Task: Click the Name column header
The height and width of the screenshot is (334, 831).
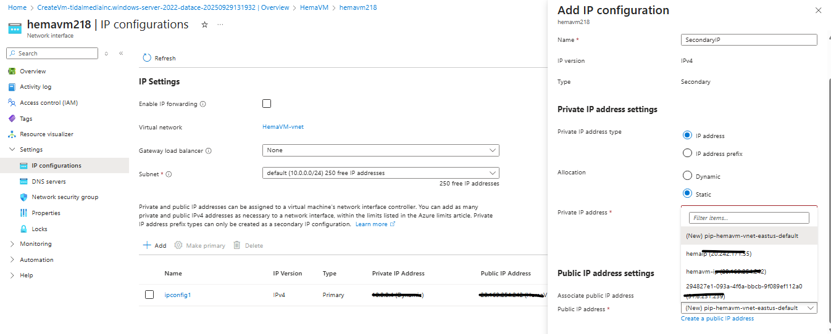Action: (173, 273)
